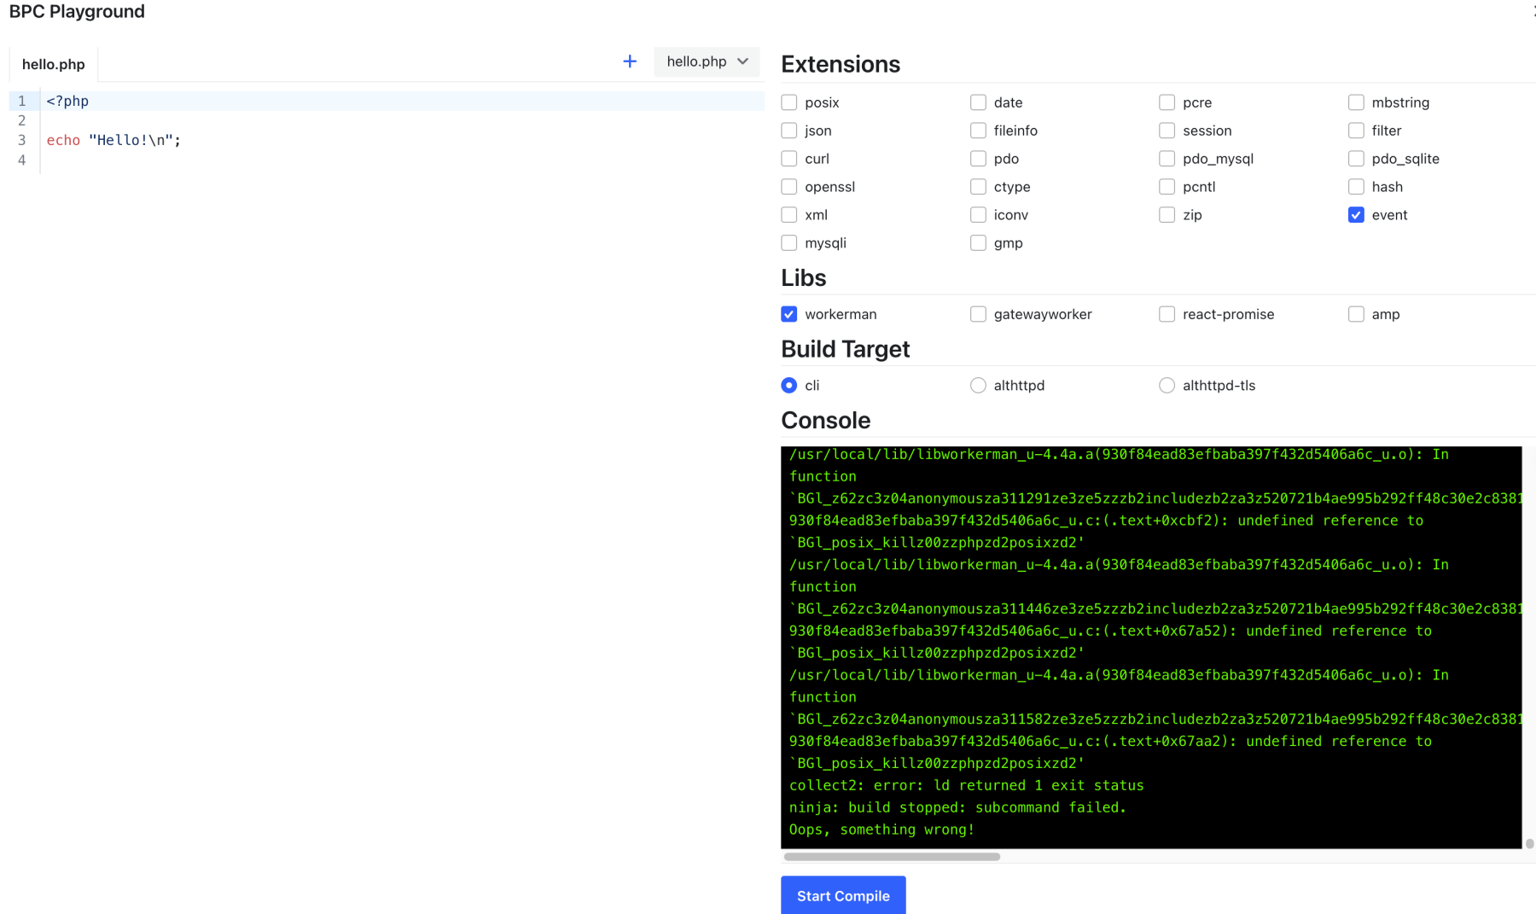Enable the date extension checkbox
Image resolution: width=1536 pixels, height=914 pixels.
point(978,102)
